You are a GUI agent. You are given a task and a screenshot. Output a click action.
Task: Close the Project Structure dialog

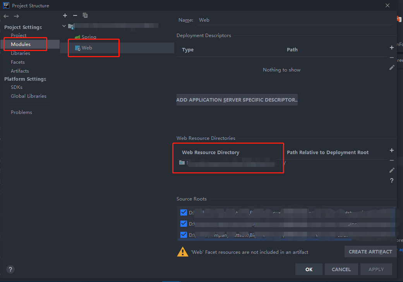(388, 5)
